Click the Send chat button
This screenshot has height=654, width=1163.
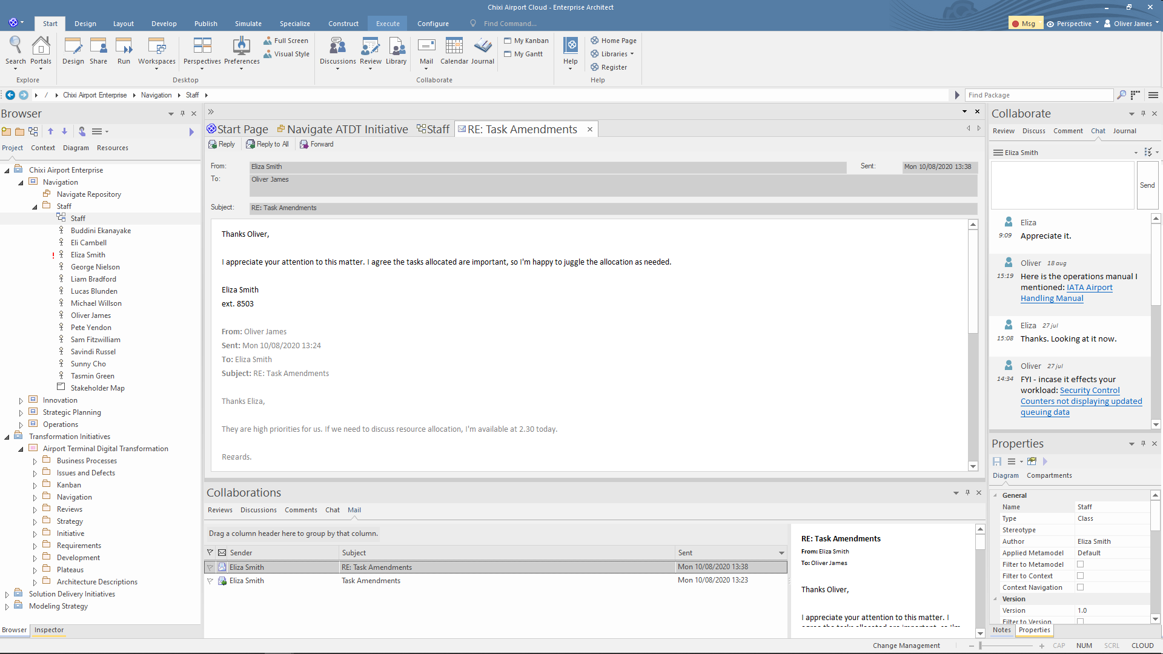pyautogui.click(x=1147, y=185)
